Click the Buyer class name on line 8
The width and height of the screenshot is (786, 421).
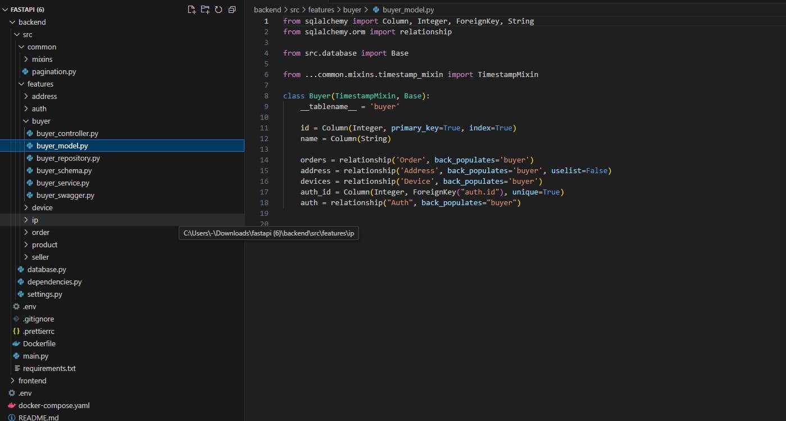[320, 96]
